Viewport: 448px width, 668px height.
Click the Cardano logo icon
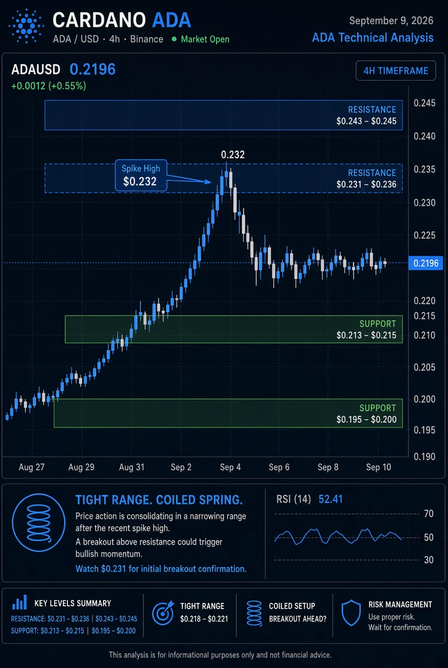[x=26, y=26]
